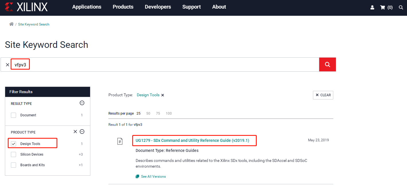Image resolution: width=407 pixels, height=192 pixels.
Task: Open the About menu
Action: [x=219, y=7]
